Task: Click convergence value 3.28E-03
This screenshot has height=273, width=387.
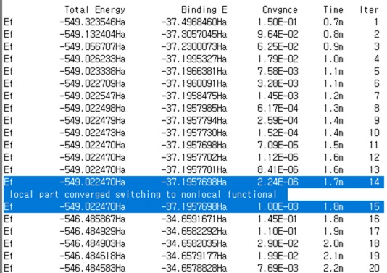Action: tap(278, 84)
